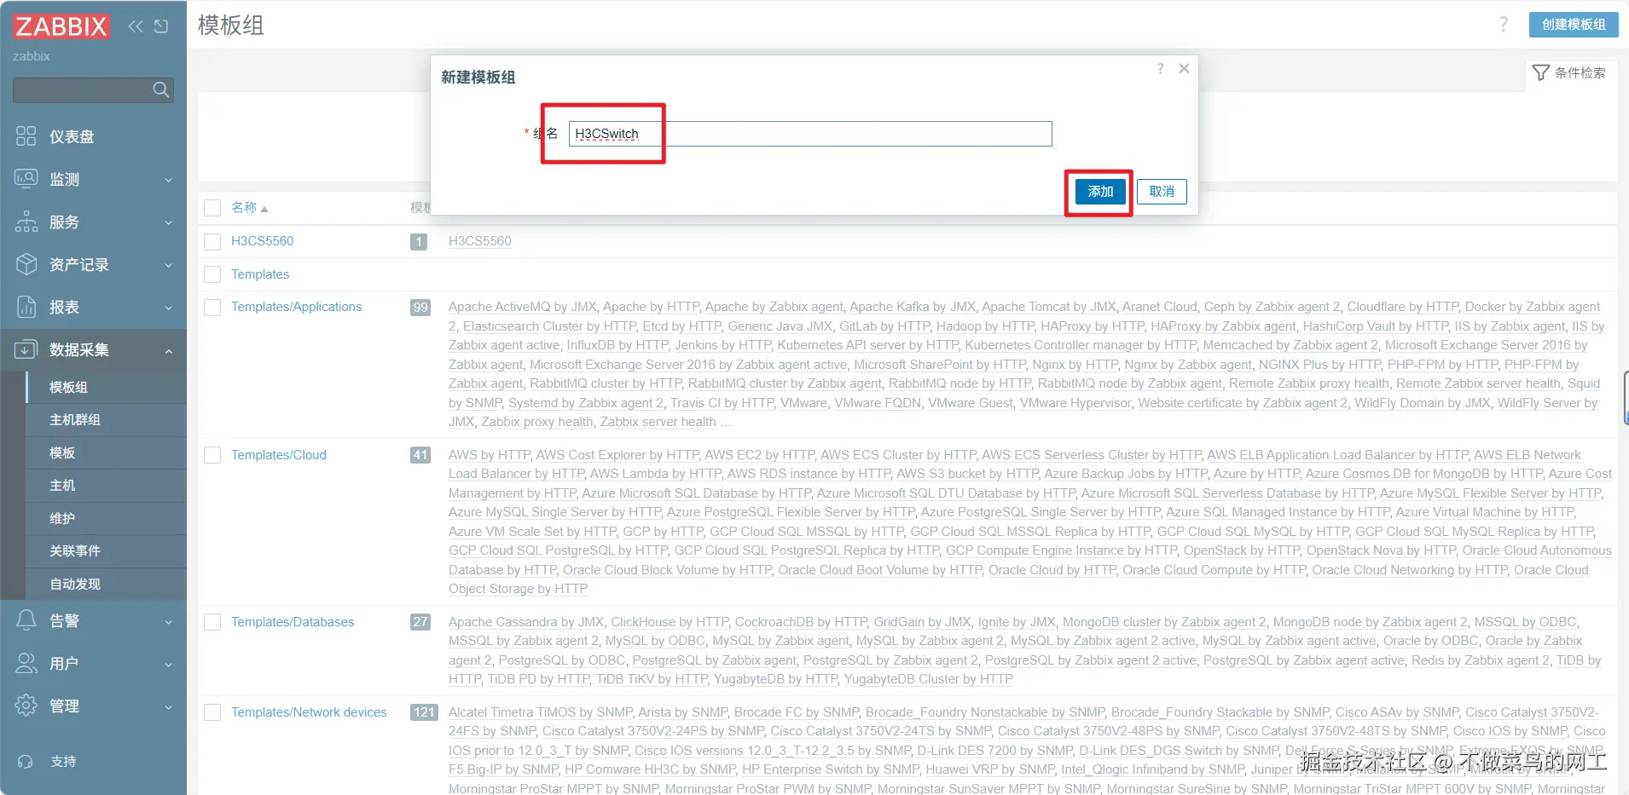1629x795 pixels.
Task: Click the 添加 button in dialog
Action: tap(1100, 192)
